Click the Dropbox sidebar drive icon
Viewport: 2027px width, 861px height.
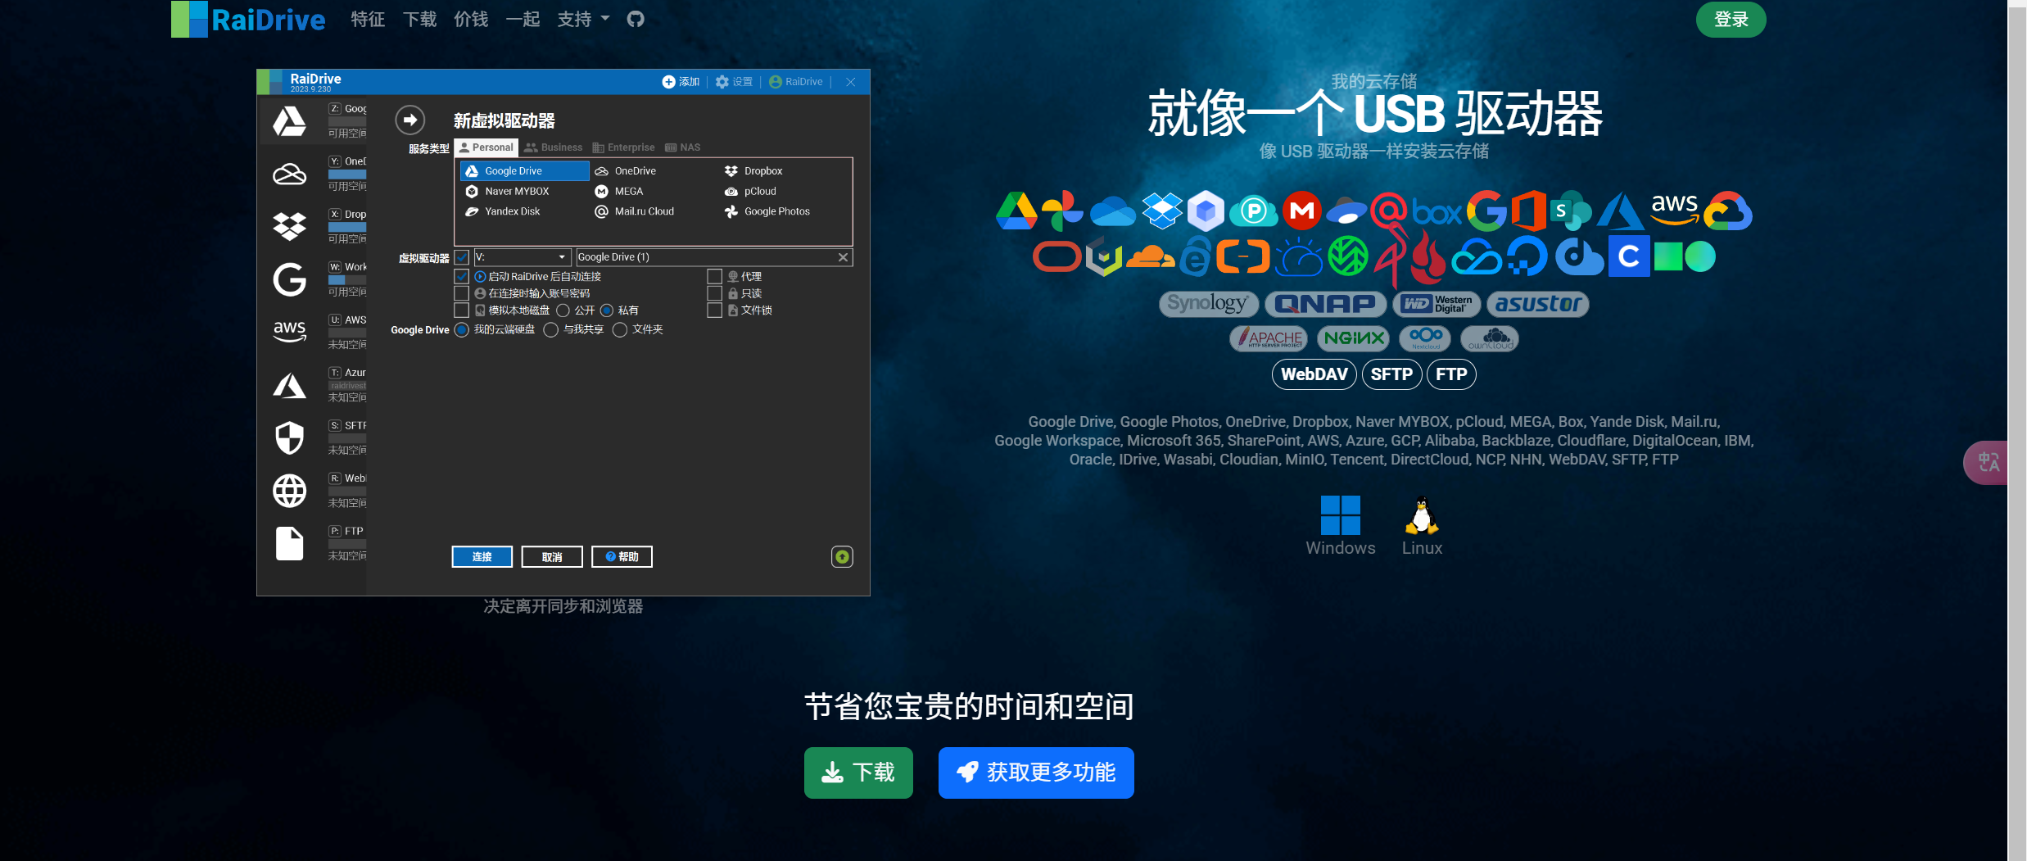pos(289,226)
